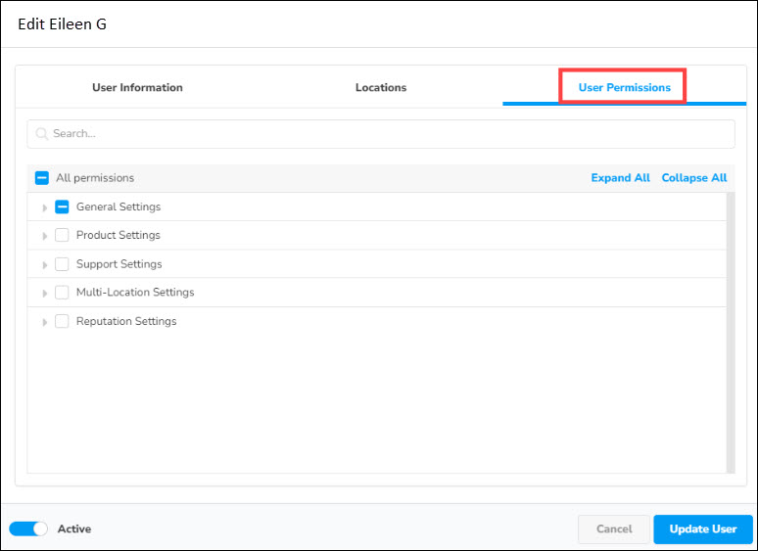
Task: Expand the General Settings tree arrow
Action: click(45, 207)
